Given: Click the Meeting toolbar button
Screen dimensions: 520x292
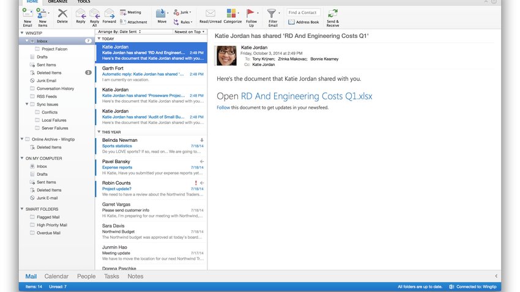Looking at the screenshot, I should tap(130, 12).
